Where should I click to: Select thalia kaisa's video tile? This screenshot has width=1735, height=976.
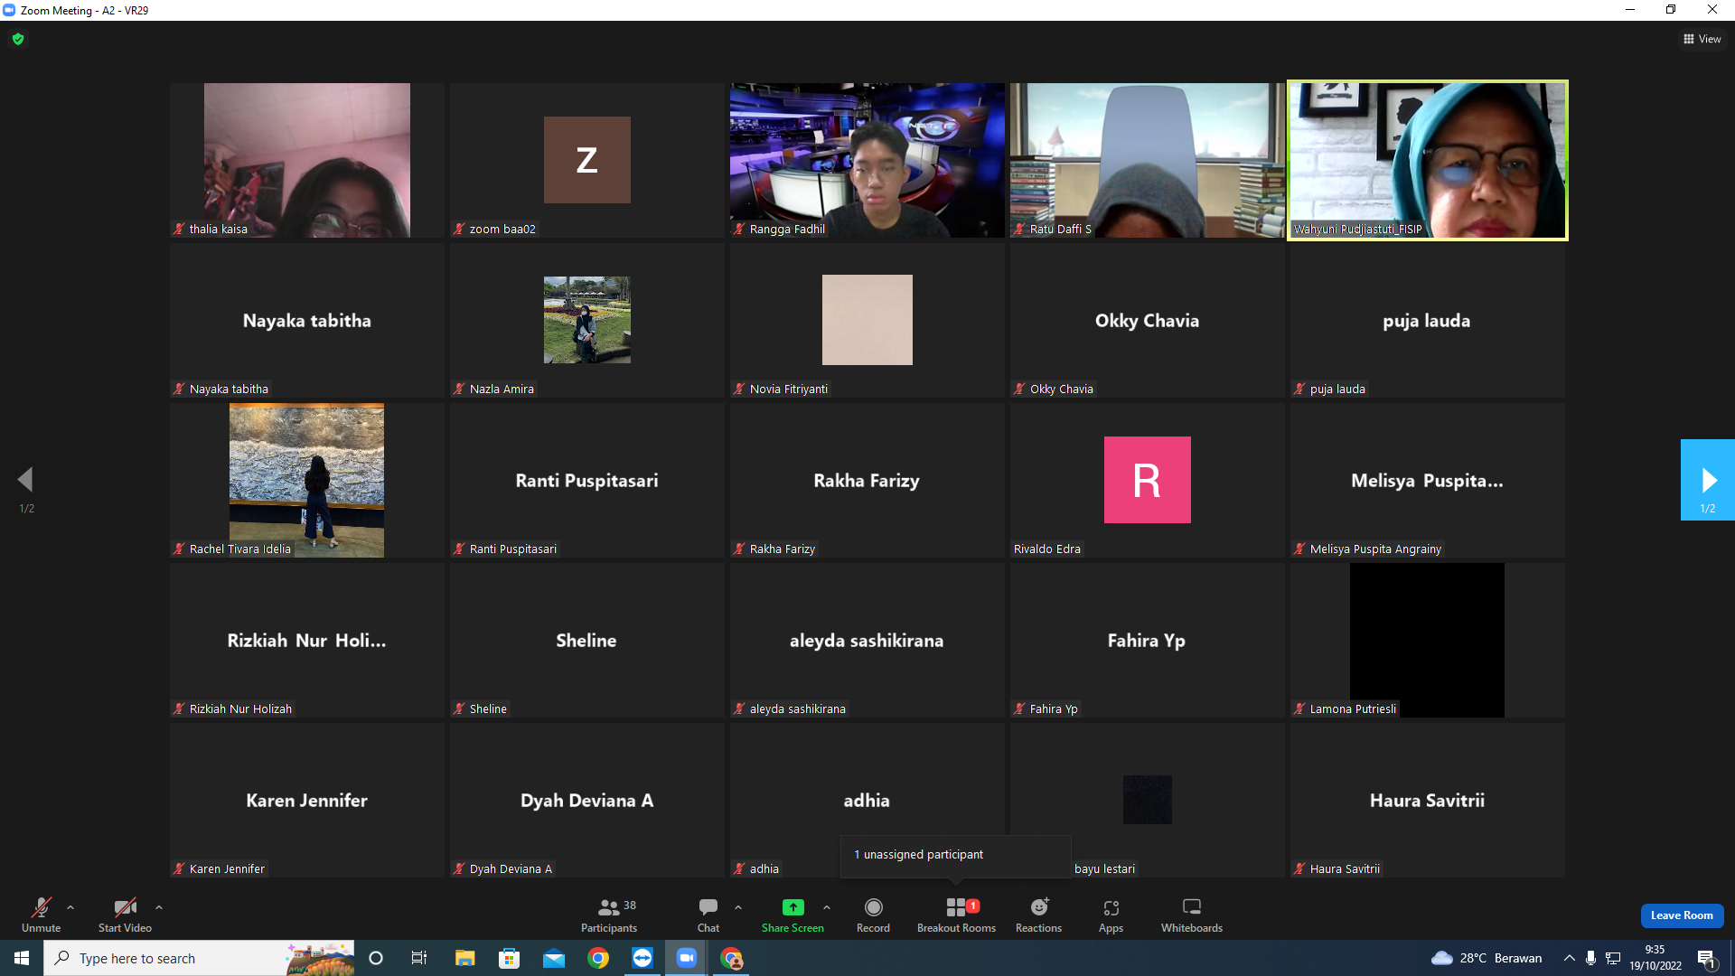click(307, 160)
